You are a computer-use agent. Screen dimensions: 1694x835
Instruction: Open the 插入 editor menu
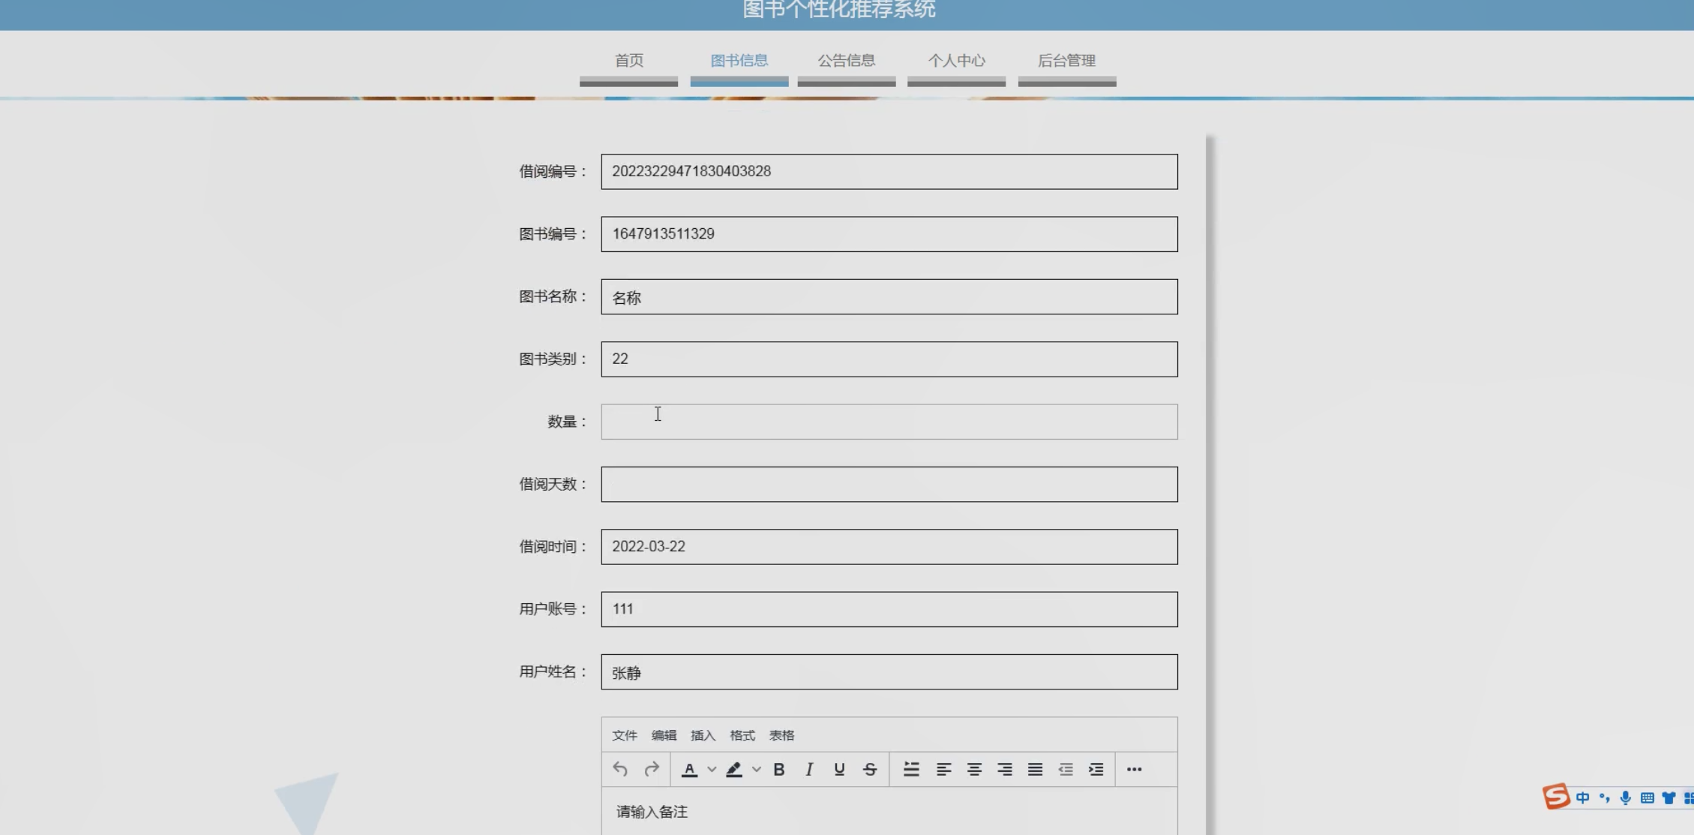(703, 735)
